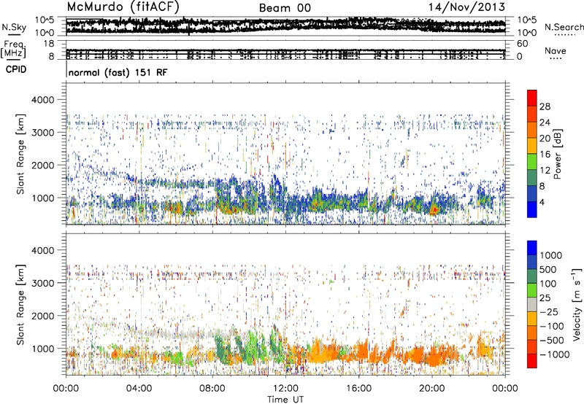
Task: Click the 'Freq. [MHz]' axis label
Action: [14, 50]
